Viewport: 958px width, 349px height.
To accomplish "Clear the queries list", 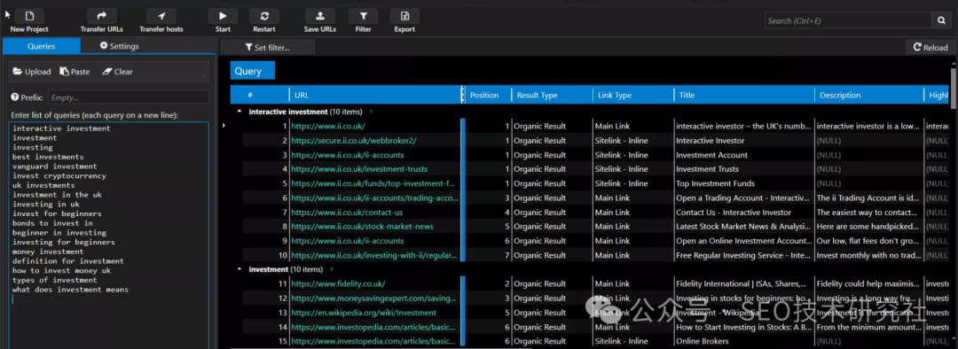I will [118, 72].
